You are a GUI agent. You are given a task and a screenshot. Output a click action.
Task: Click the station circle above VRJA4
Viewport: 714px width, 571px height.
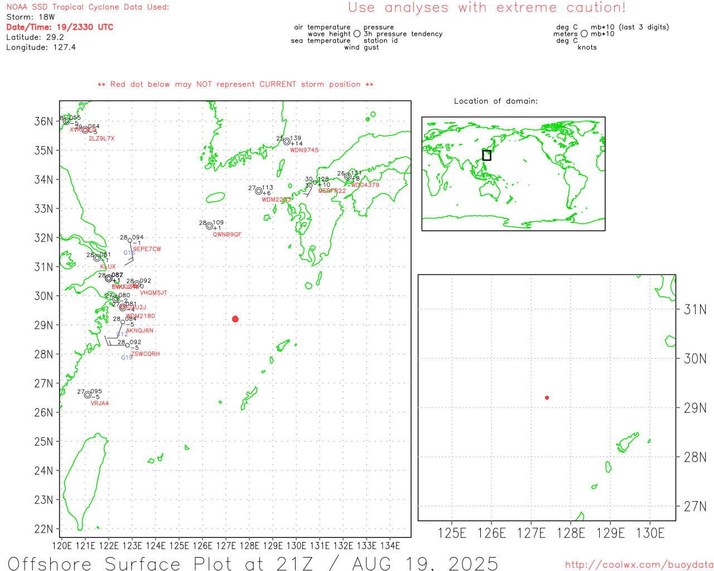[x=88, y=395]
